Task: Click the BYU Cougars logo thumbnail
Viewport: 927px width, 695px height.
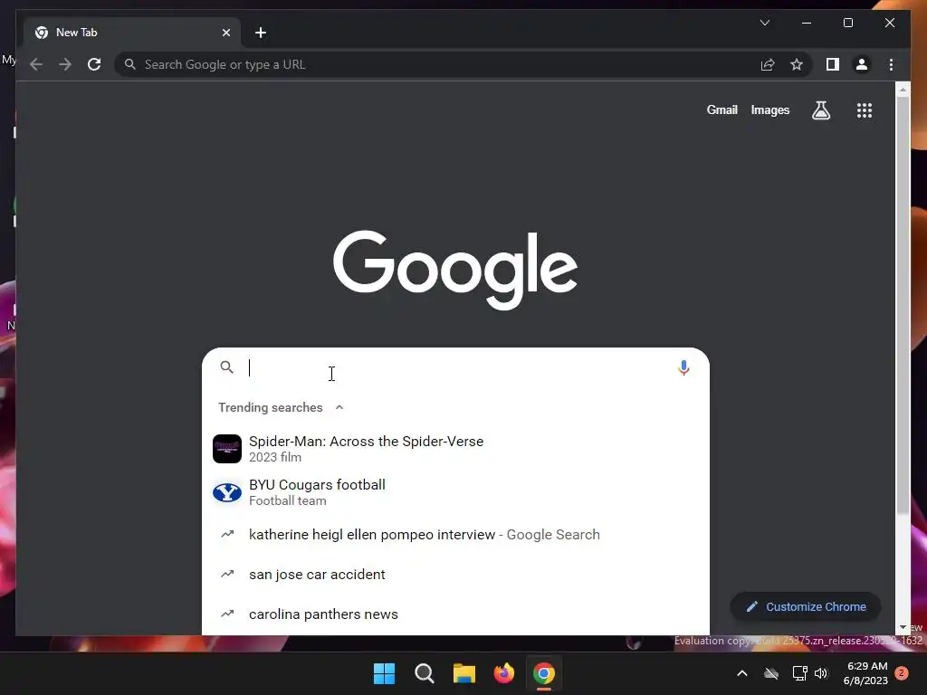Action: [227, 492]
